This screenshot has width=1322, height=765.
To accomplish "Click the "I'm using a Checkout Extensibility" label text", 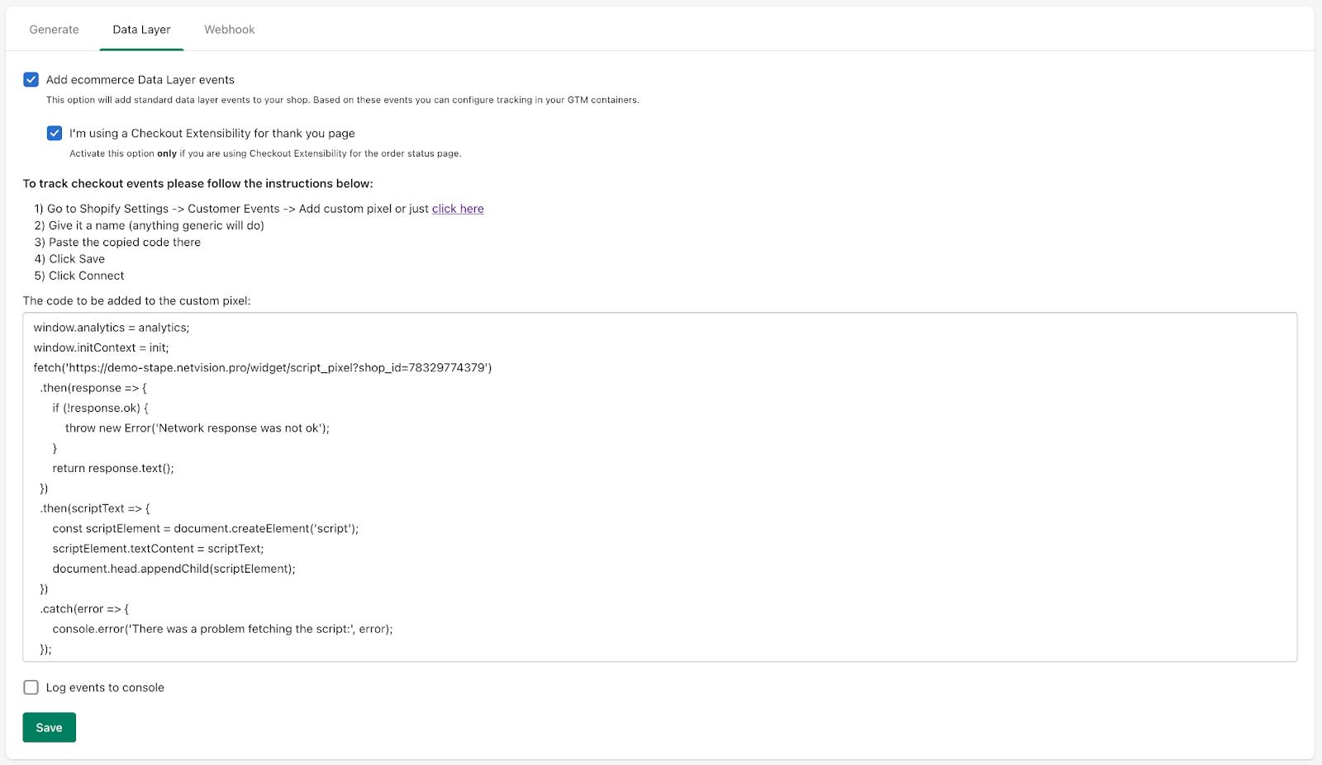I will (212, 133).
